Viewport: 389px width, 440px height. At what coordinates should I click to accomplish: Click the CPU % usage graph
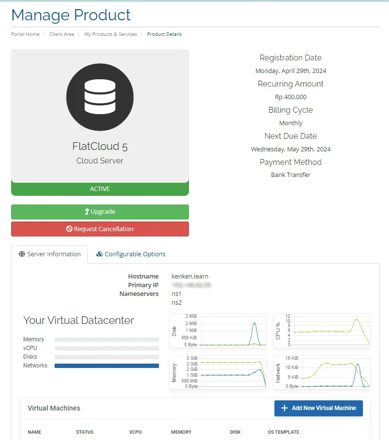pos(322,331)
